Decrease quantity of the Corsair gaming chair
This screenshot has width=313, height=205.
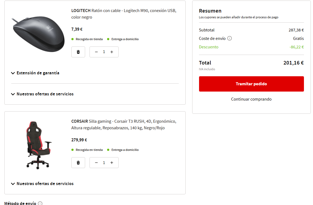click(x=96, y=163)
